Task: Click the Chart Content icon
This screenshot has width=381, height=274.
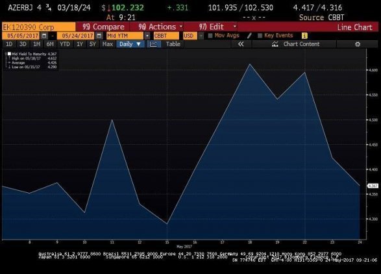Action: (x=275, y=44)
